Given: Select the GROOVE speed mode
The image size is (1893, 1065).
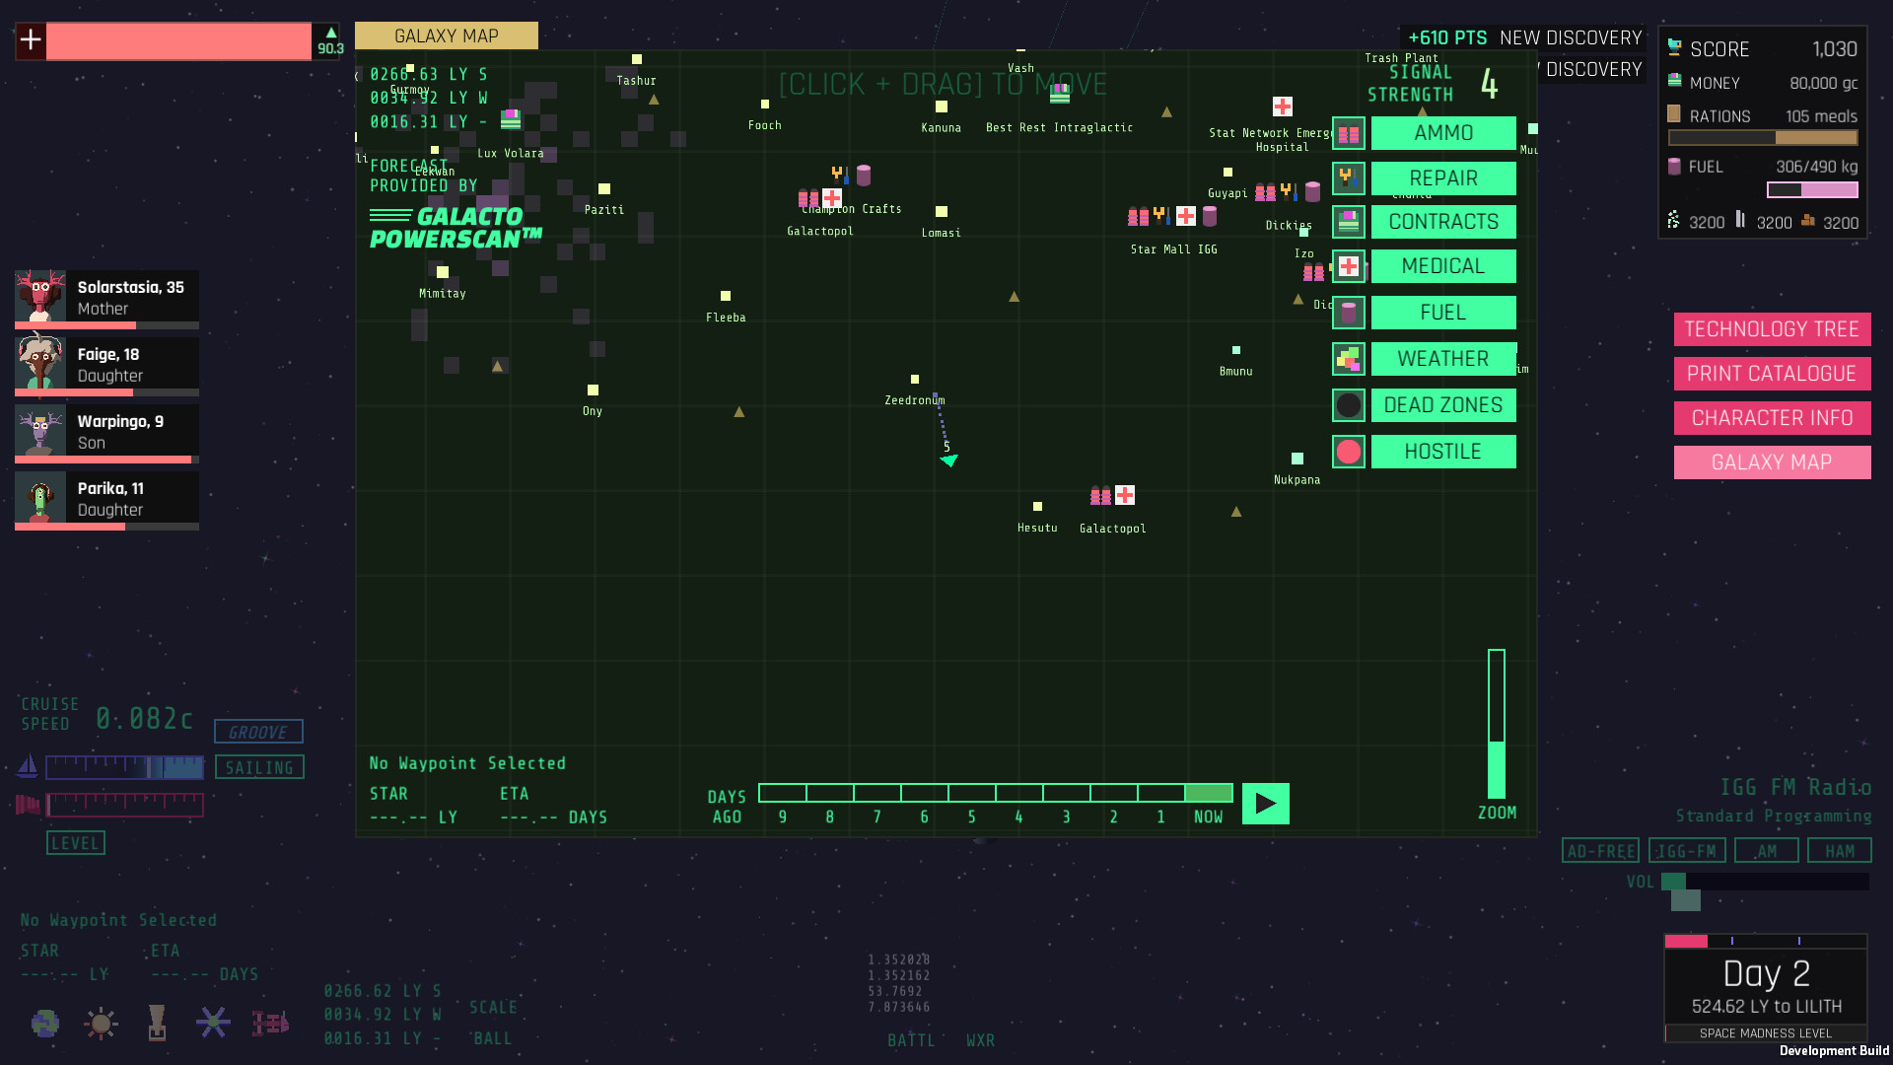Looking at the screenshot, I should (258, 732).
